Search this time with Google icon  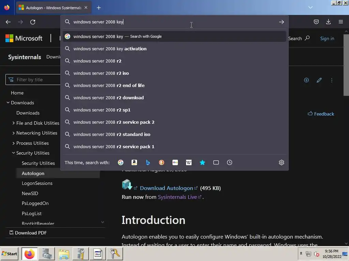click(x=121, y=162)
